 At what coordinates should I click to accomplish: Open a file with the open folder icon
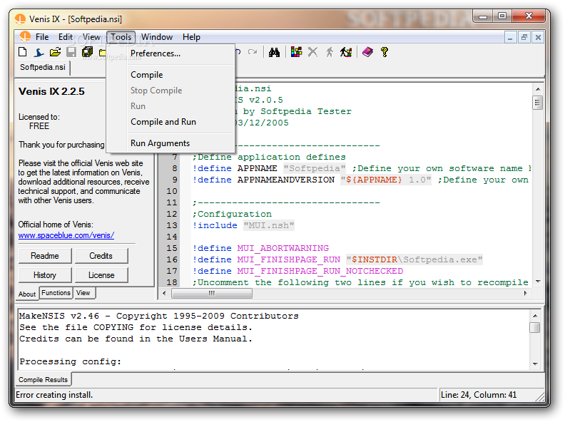click(x=55, y=52)
